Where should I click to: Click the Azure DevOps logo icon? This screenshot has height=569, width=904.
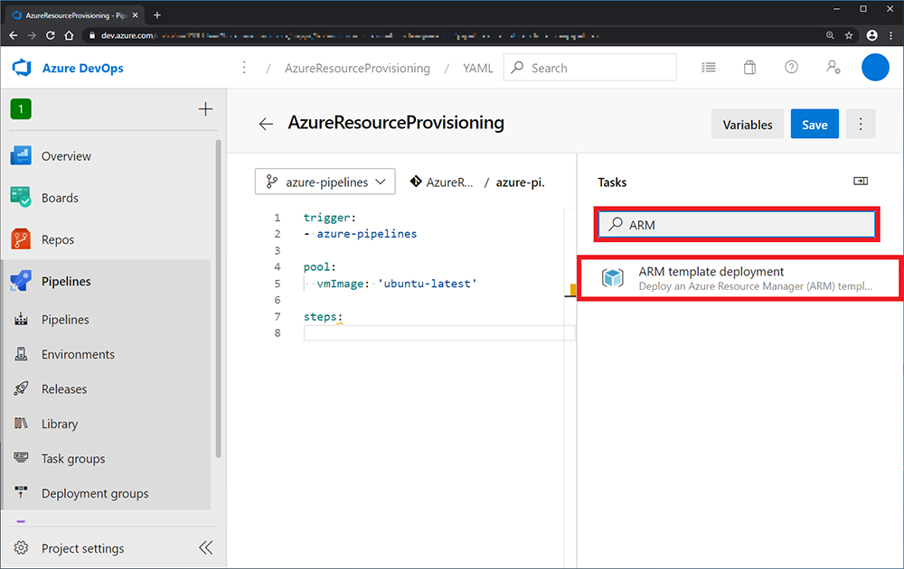22,68
